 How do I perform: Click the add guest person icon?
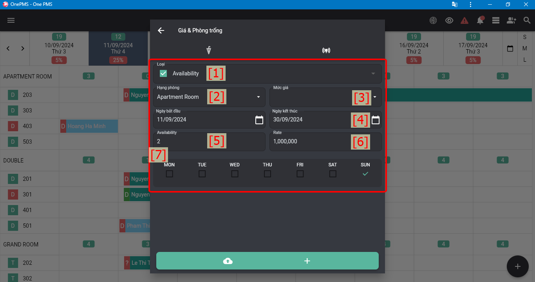[512, 20]
